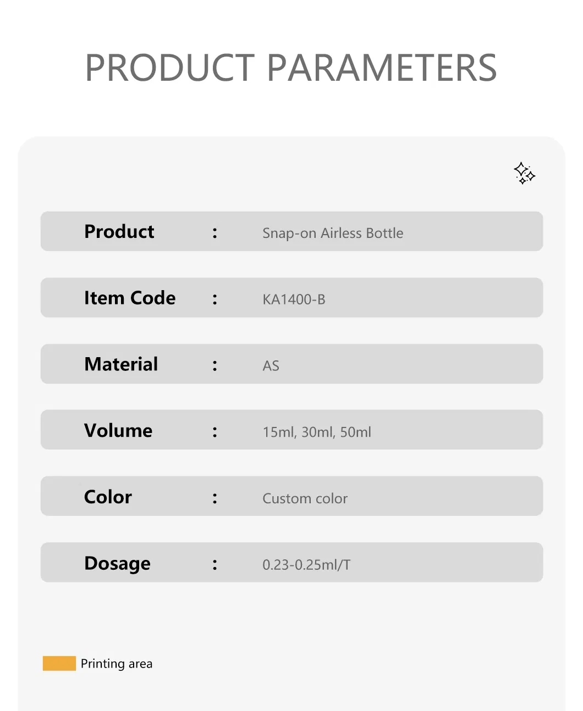Select the "Item Code" label
This screenshot has height=711, width=583.
(130, 298)
